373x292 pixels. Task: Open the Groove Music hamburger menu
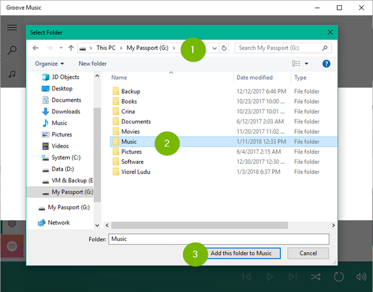tap(12, 28)
